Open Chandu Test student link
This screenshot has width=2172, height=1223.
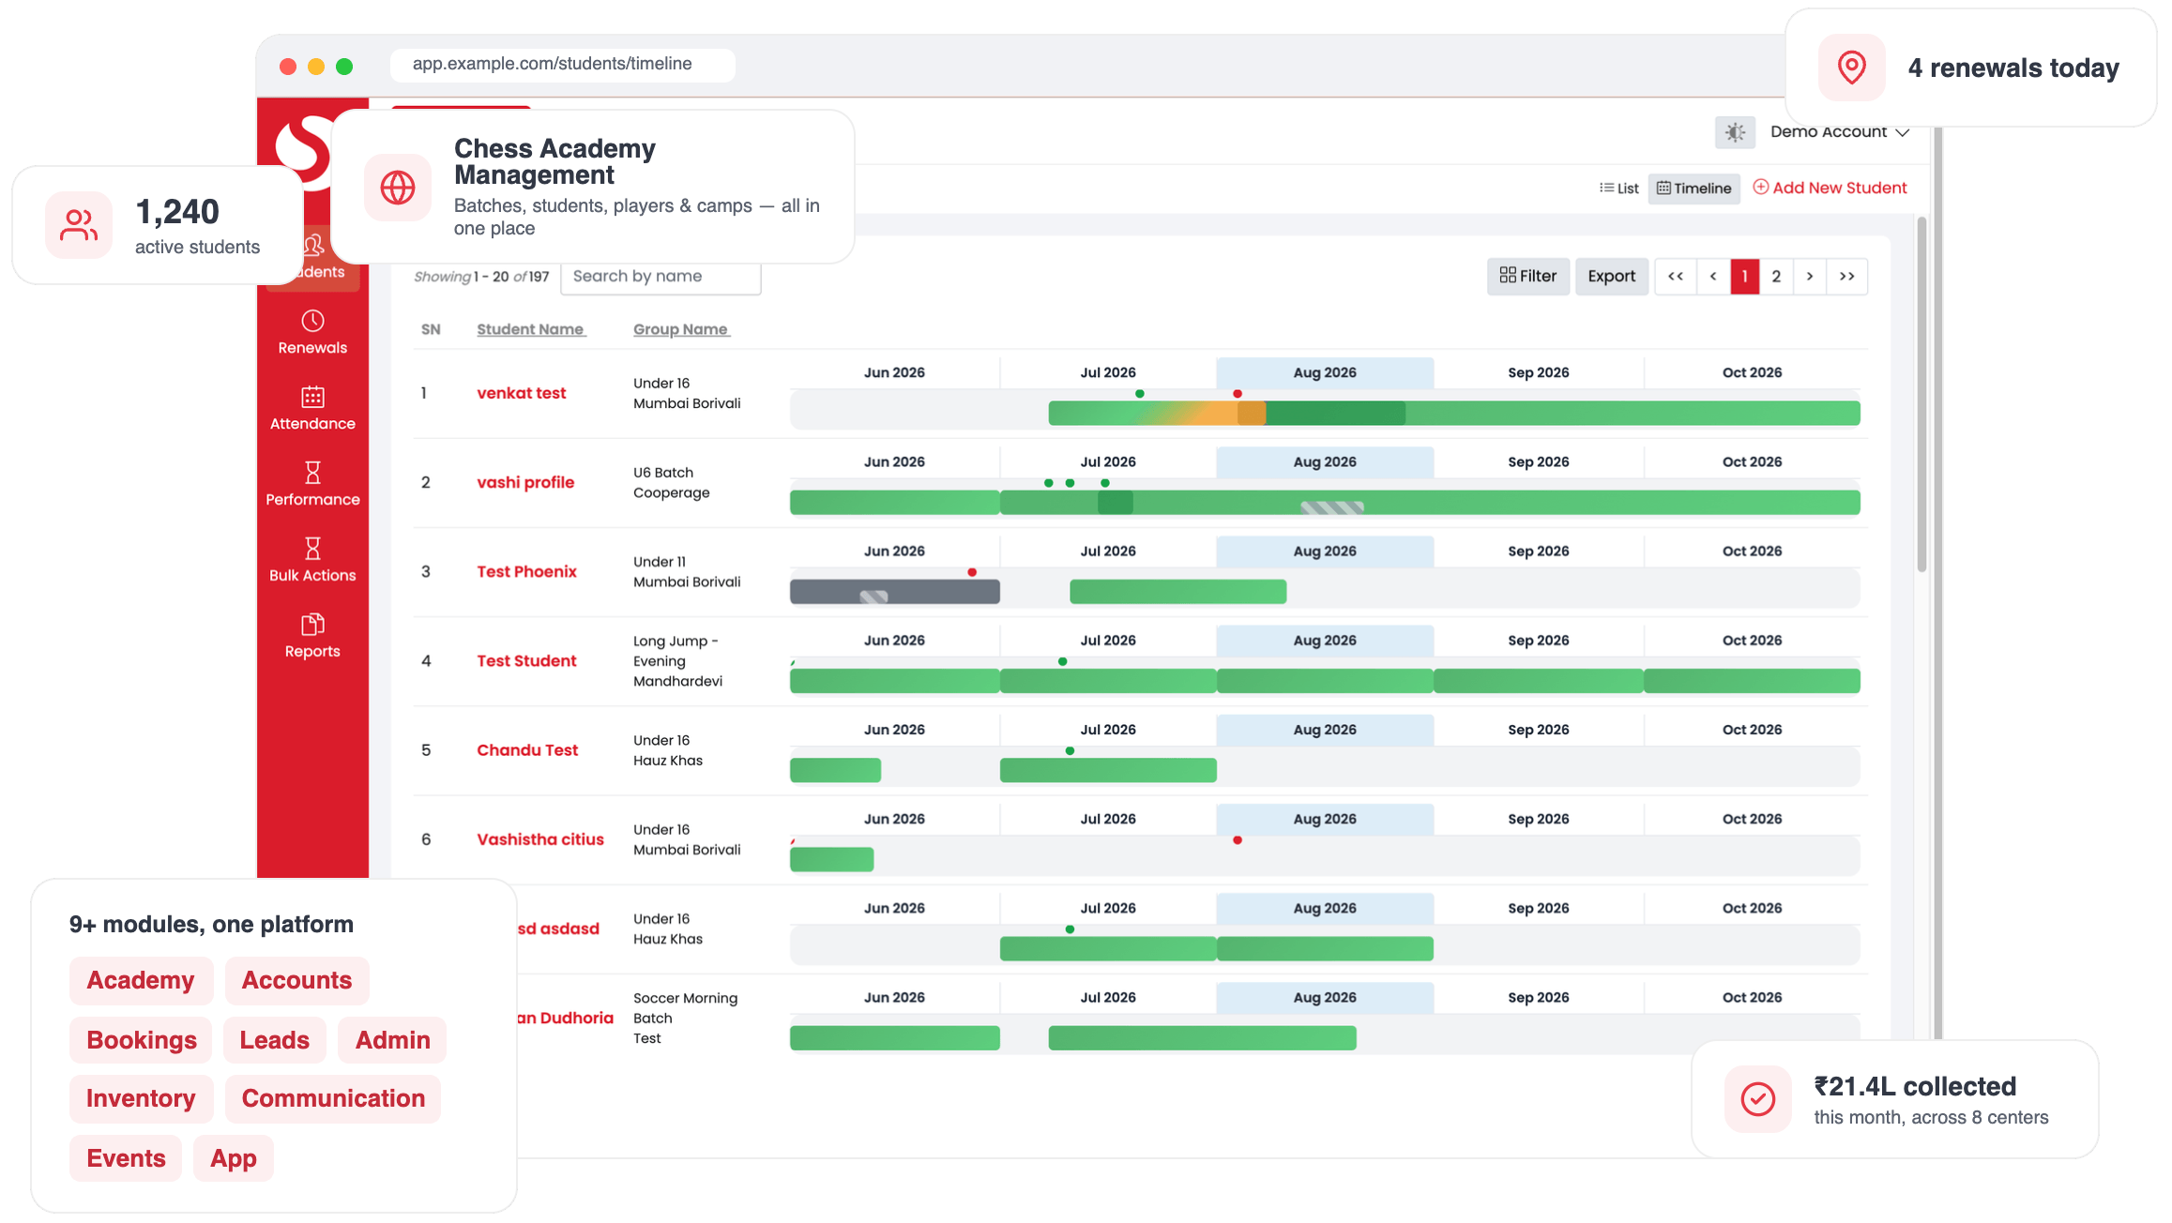(527, 750)
